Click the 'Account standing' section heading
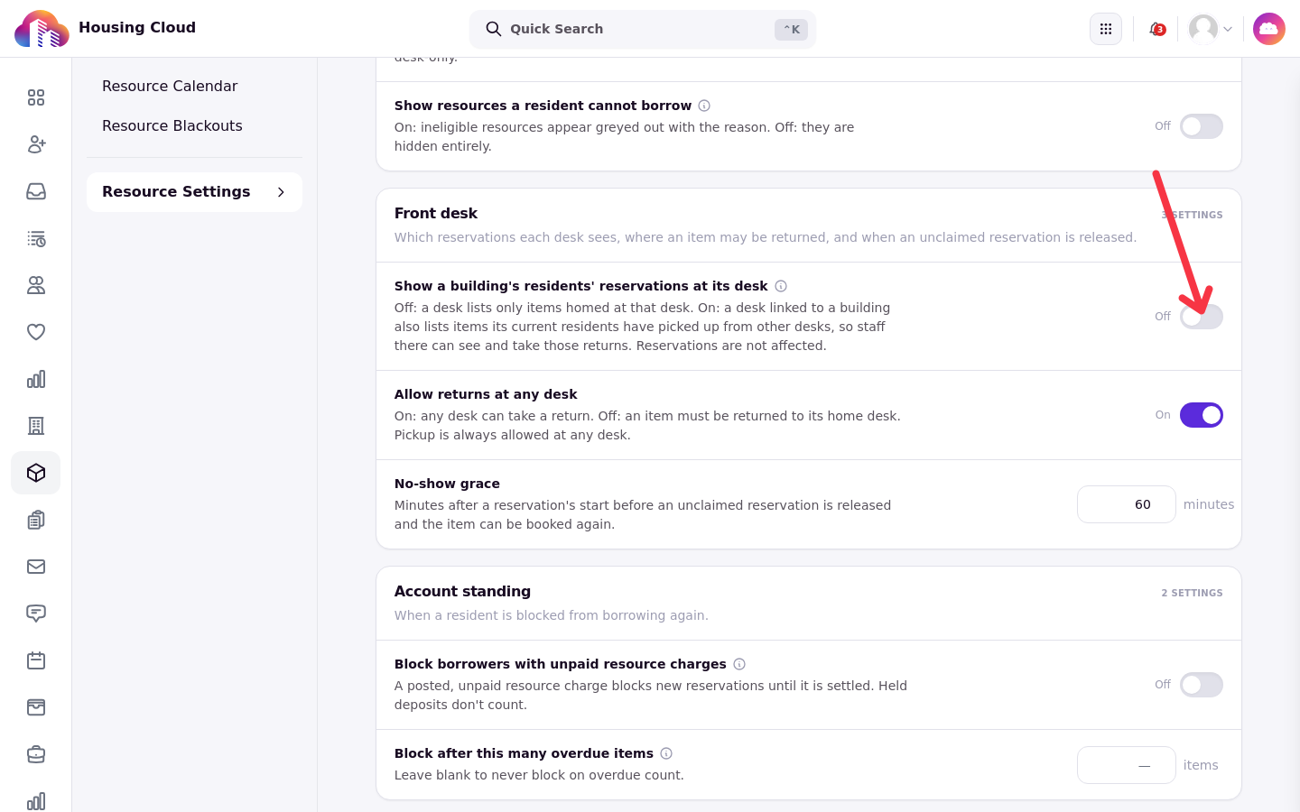Image resolution: width=1300 pixels, height=812 pixels. tap(462, 591)
